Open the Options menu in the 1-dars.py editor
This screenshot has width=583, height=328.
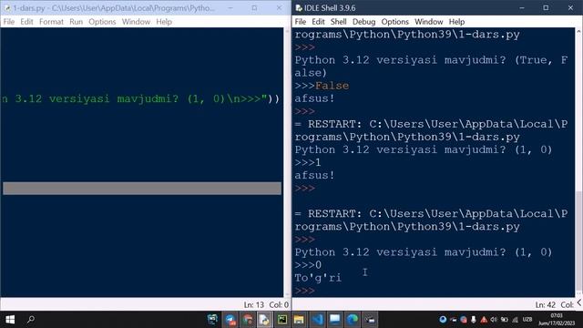(x=102, y=22)
